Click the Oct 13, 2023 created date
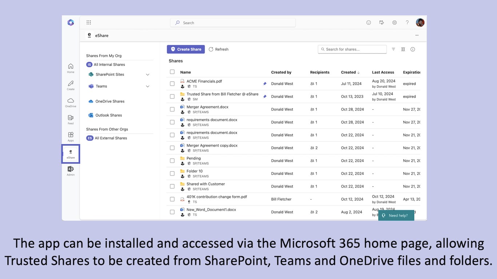 tap(352, 96)
